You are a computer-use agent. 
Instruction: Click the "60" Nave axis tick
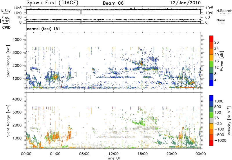(208, 17)
